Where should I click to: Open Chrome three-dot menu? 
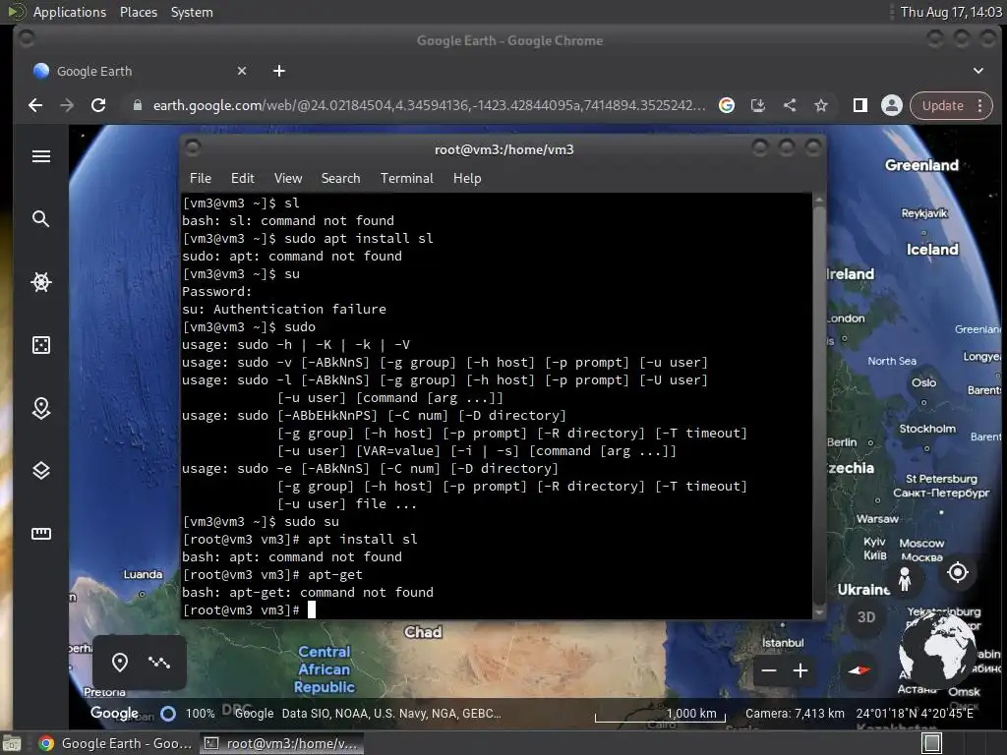point(980,105)
